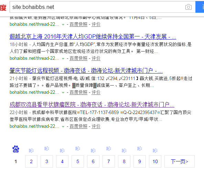This screenshot has height=170, width=204.
Task: Click the paw icon above page 8
Action: tap(124, 150)
